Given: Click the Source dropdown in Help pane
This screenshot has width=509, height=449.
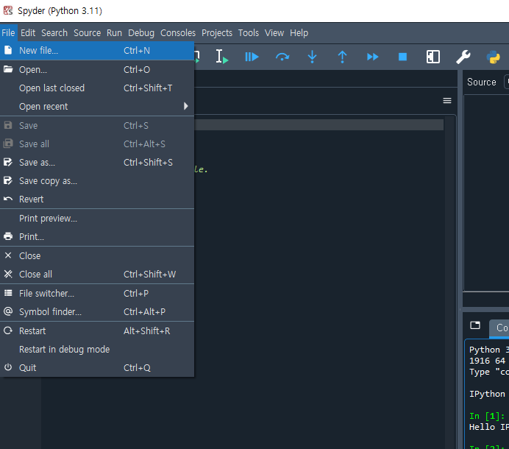Looking at the screenshot, I should point(506,82).
